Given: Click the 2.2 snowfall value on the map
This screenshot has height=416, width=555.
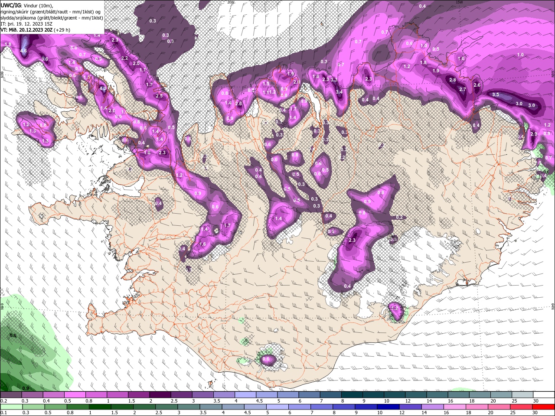Looking at the screenshot, I should [124, 58].
